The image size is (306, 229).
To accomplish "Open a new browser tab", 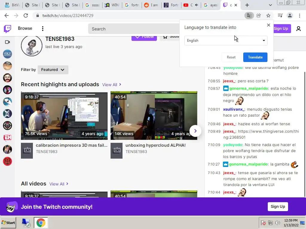I will click(x=247, y=5).
